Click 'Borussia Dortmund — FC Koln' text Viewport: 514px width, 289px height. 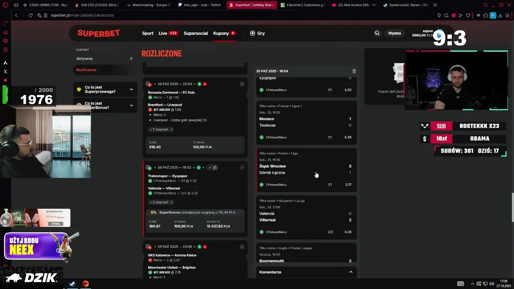(171, 92)
